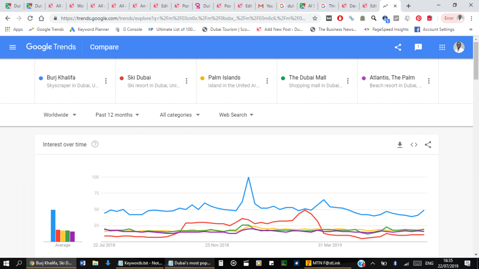
Task: Click the share icon in blue header
Action: pos(398,47)
